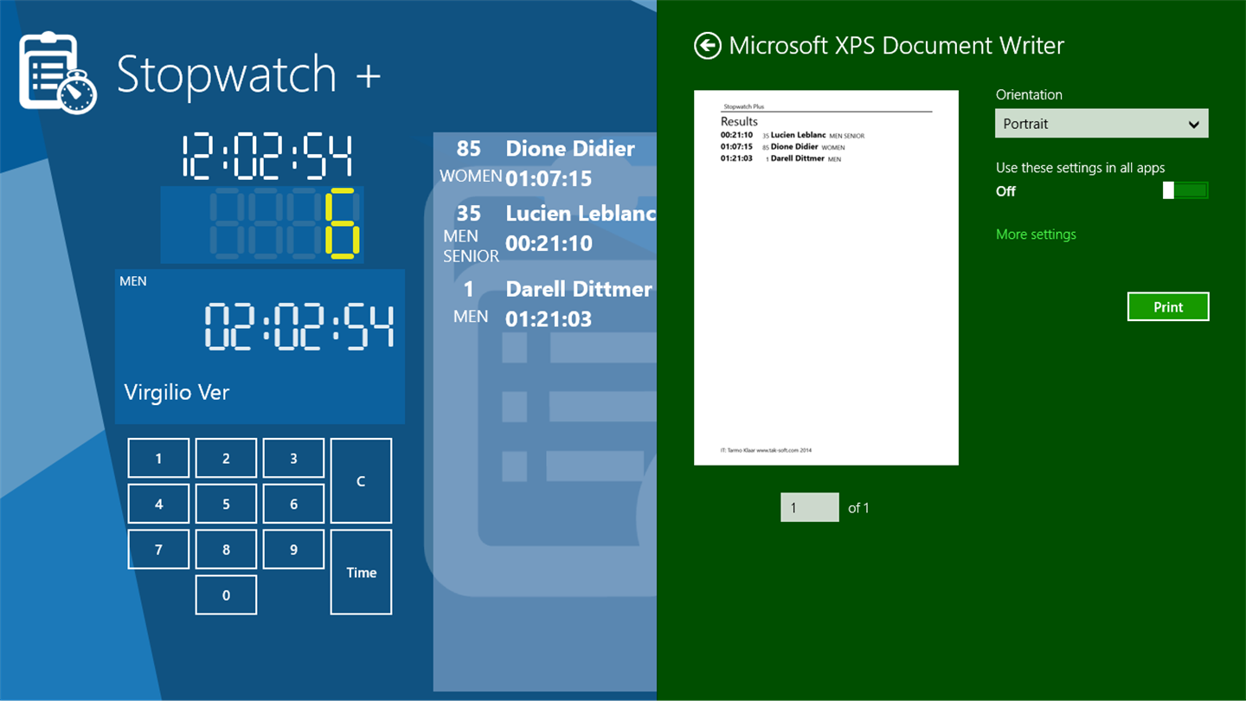Click the Virgilio Ver competitor panel

[260, 346]
